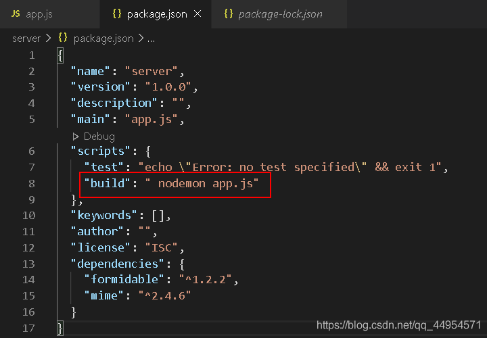This screenshot has width=487, height=338.
Task: Click the braces icon on package-lock.json tab
Action: (x=229, y=14)
